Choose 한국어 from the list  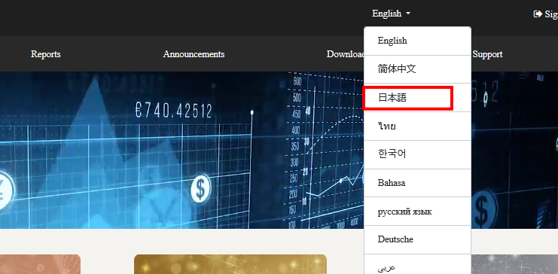tap(417, 154)
